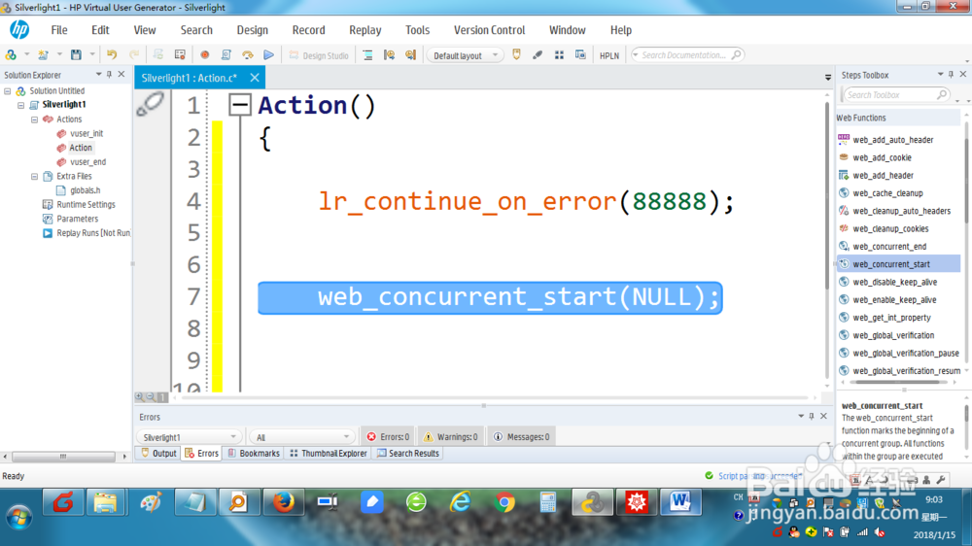Open the Tools menu
The width and height of the screenshot is (972, 546).
(417, 30)
